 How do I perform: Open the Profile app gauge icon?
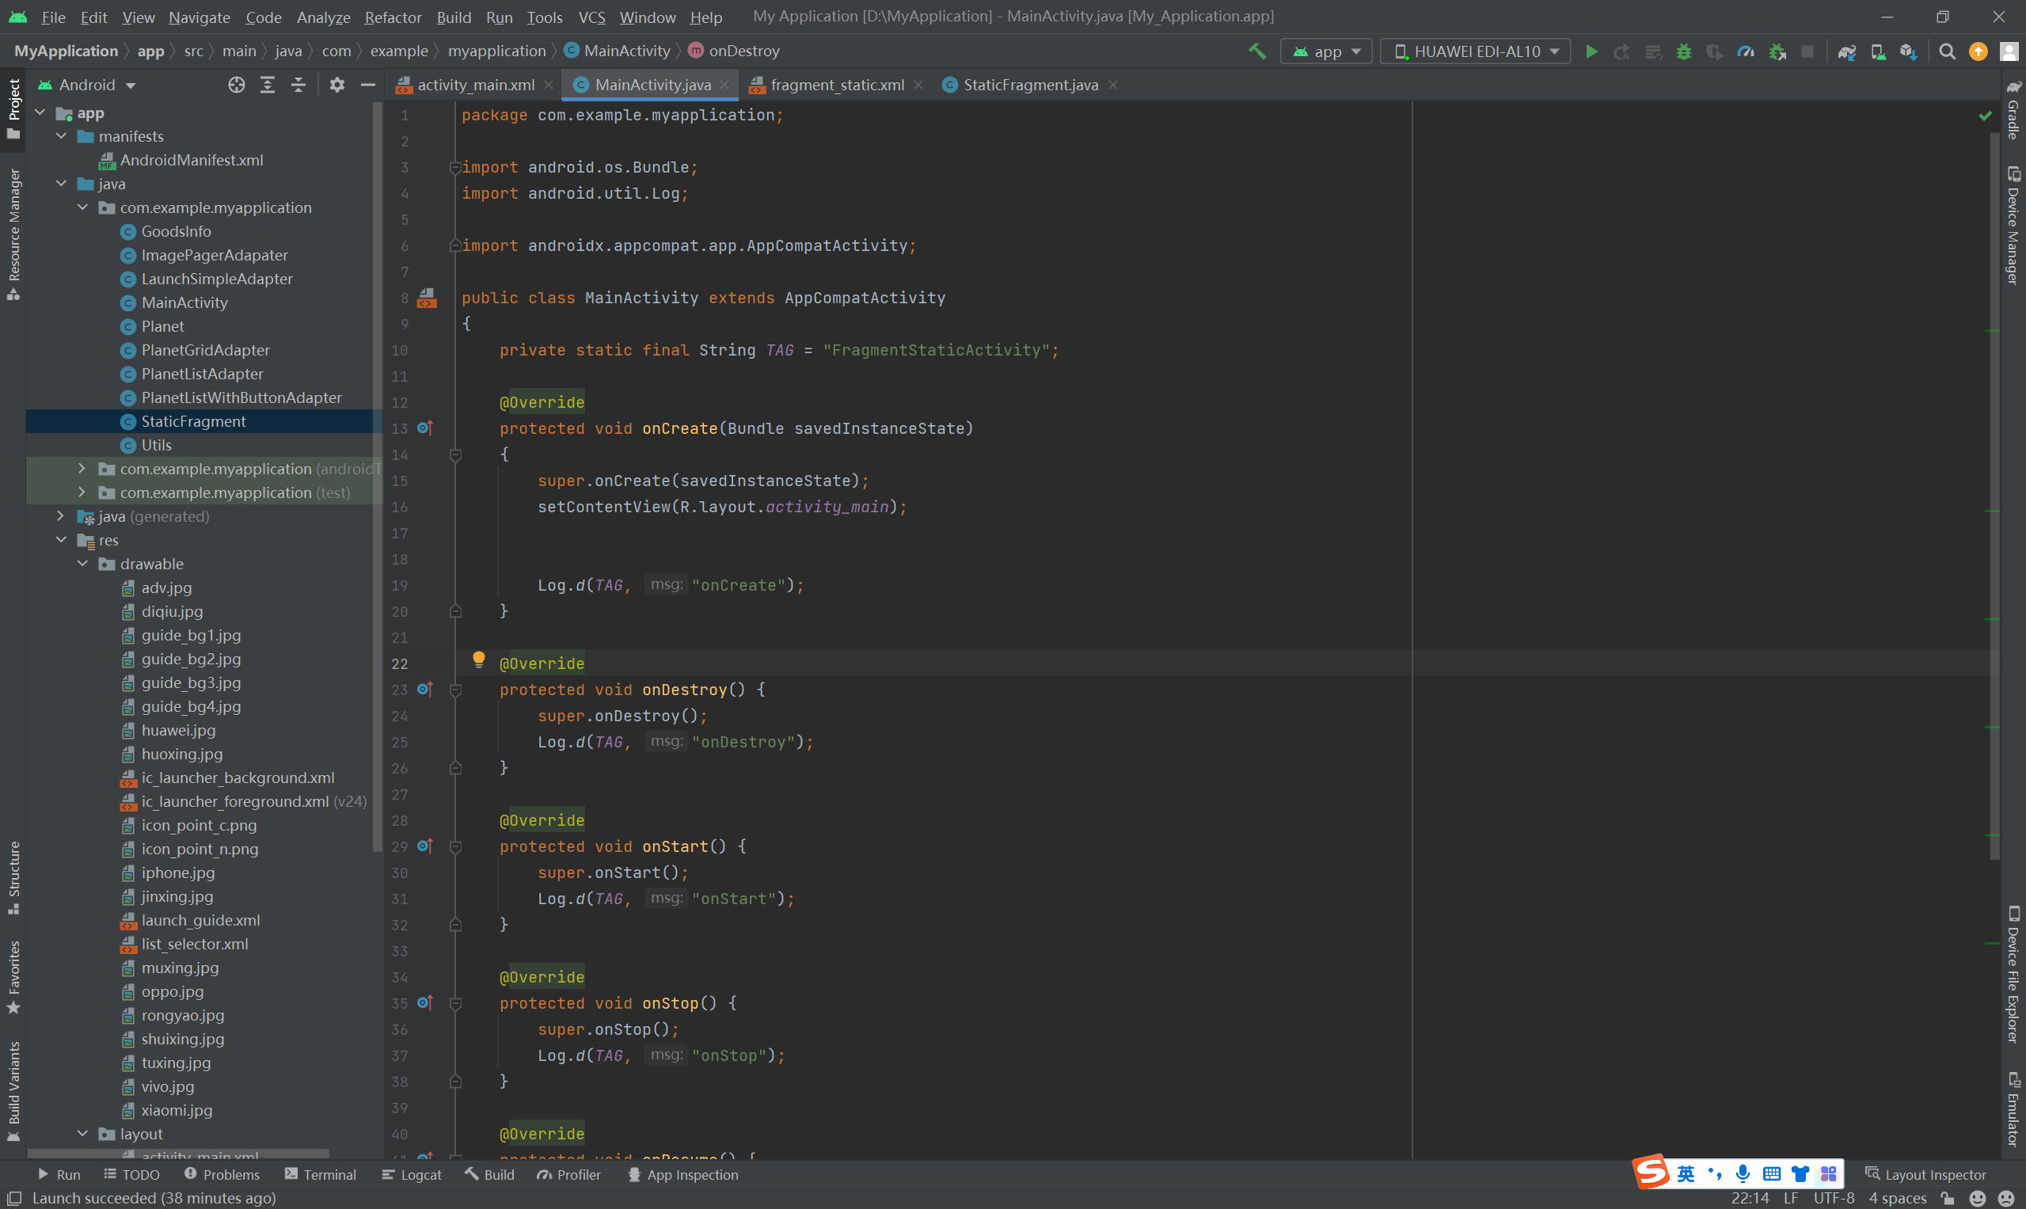(x=1745, y=51)
